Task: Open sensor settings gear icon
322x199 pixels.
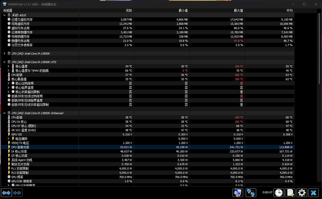Action: pyautogui.click(x=302, y=192)
